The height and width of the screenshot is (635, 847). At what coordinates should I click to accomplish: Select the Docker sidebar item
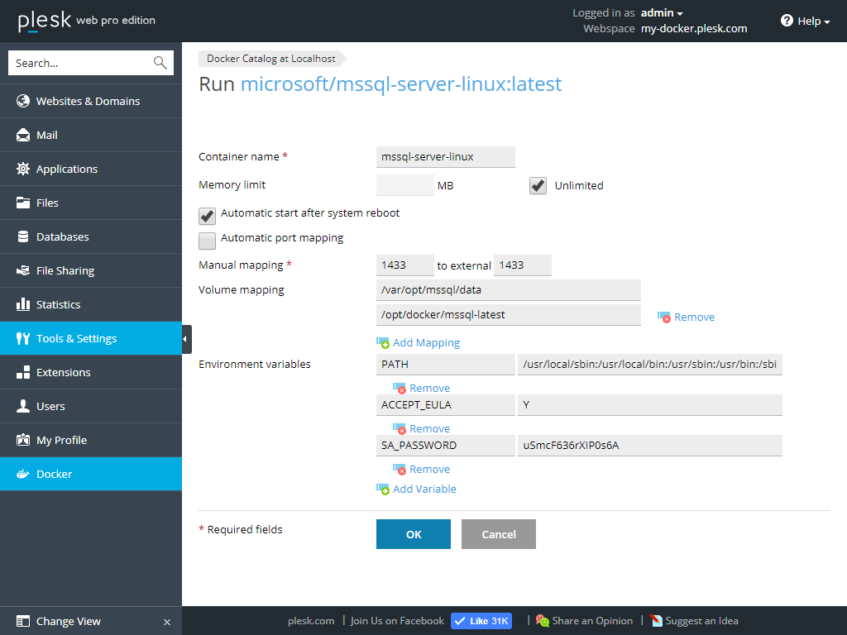click(91, 474)
